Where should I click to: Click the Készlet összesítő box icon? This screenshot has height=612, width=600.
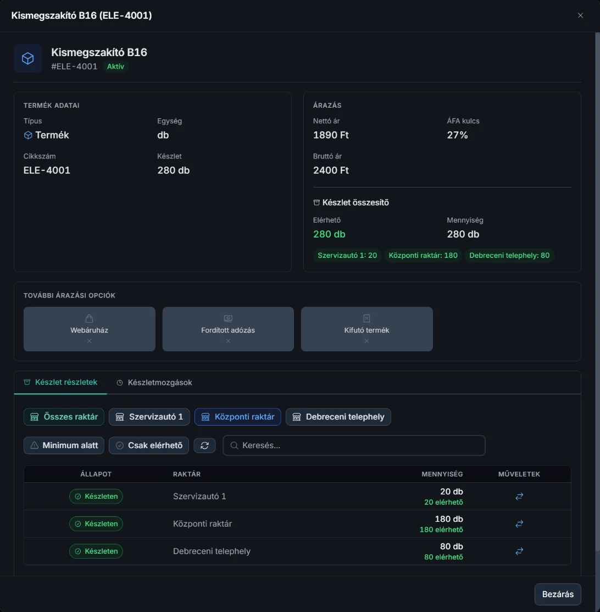pyautogui.click(x=316, y=202)
